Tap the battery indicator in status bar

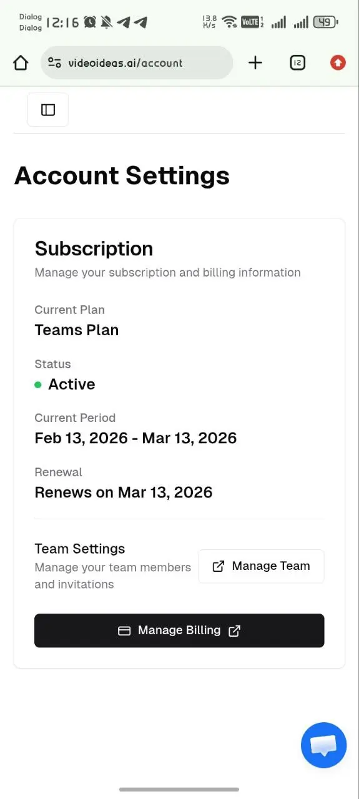click(x=325, y=22)
